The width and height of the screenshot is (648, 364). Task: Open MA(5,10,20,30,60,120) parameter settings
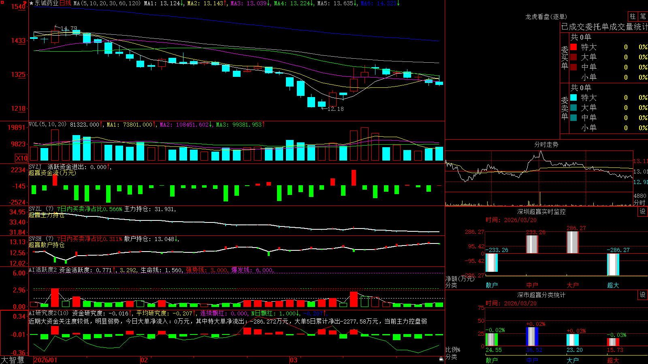[107, 3]
